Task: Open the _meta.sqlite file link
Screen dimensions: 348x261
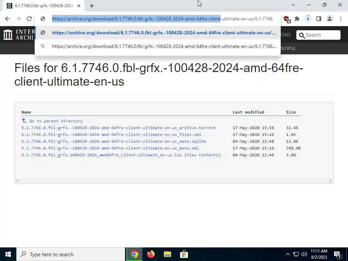Action: click(114, 141)
